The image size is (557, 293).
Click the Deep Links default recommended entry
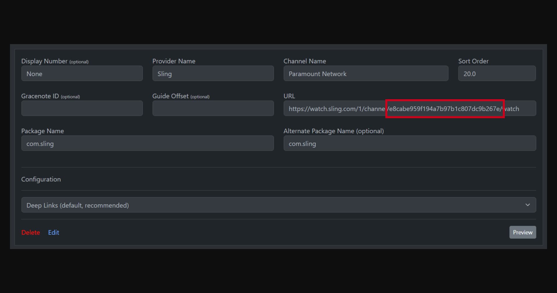tap(77, 205)
